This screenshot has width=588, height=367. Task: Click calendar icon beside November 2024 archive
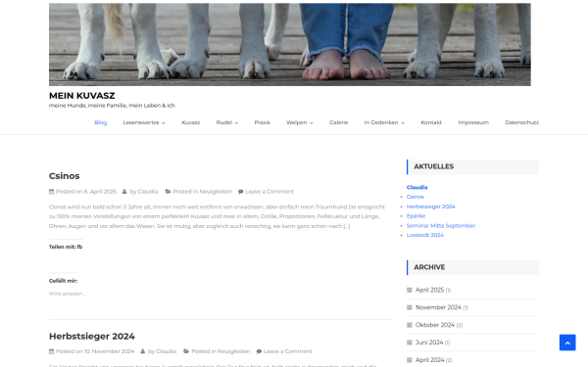[x=409, y=307]
